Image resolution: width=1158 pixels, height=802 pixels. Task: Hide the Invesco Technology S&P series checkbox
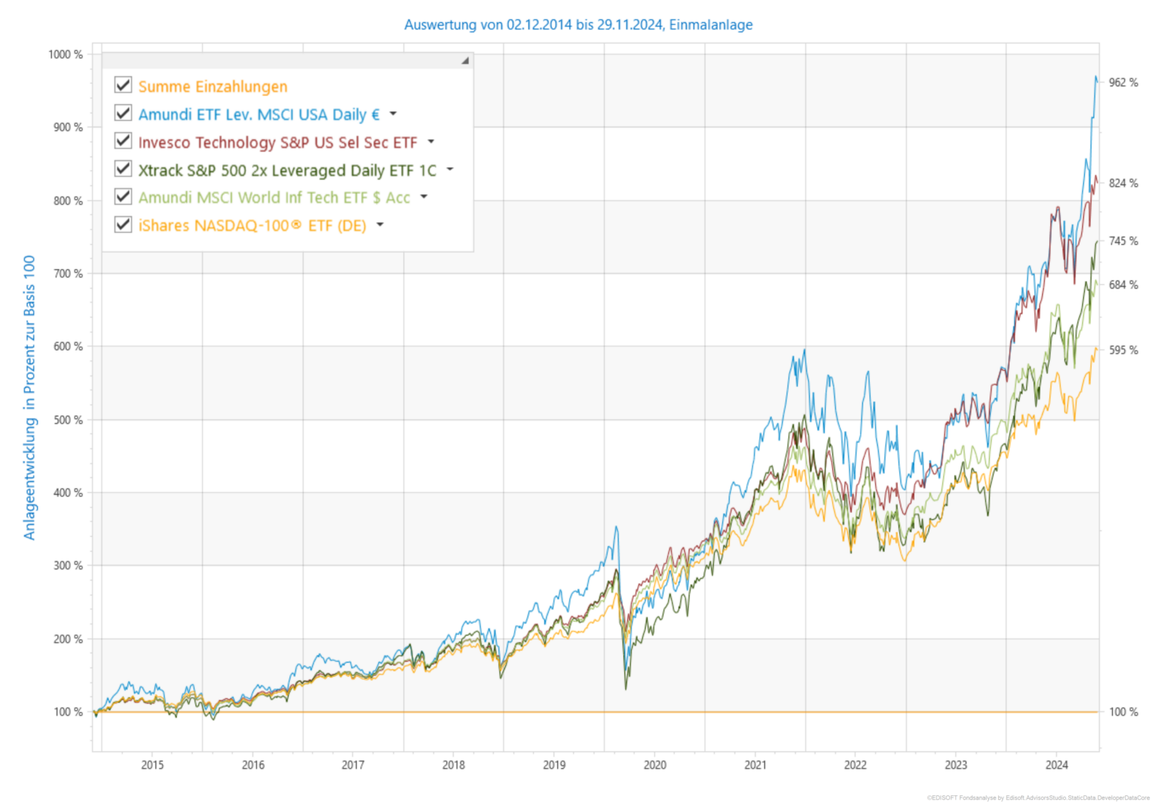(x=124, y=141)
